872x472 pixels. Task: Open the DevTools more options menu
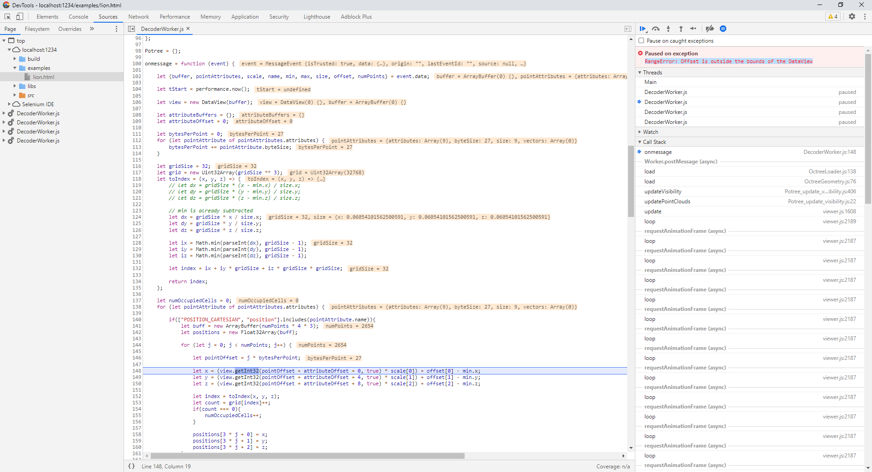tap(865, 16)
